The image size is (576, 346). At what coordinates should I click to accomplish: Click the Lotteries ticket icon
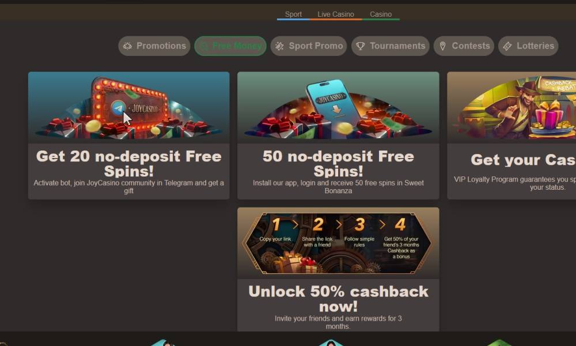point(507,46)
